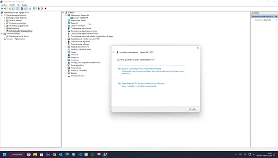The height and width of the screenshot is (158, 278).
Task: Open the Ayuda menu
Action: (25, 5)
